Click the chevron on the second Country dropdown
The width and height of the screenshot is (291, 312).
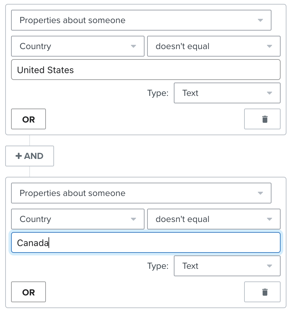[x=133, y=219]
